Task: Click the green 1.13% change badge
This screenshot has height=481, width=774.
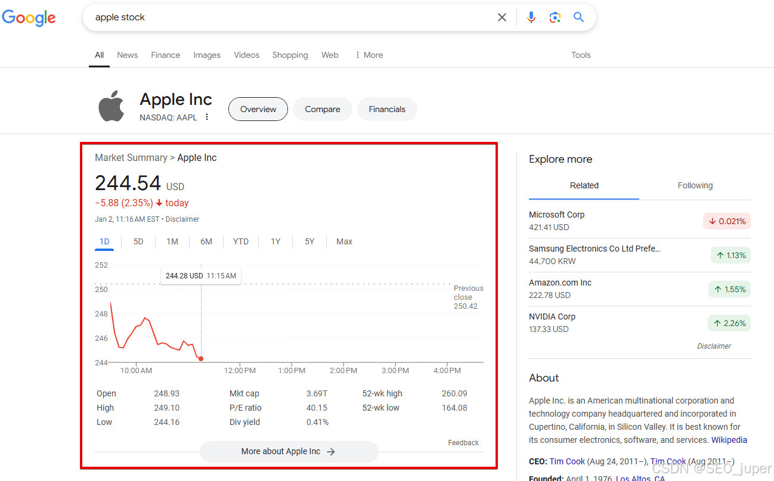Action: coord(730,255)
